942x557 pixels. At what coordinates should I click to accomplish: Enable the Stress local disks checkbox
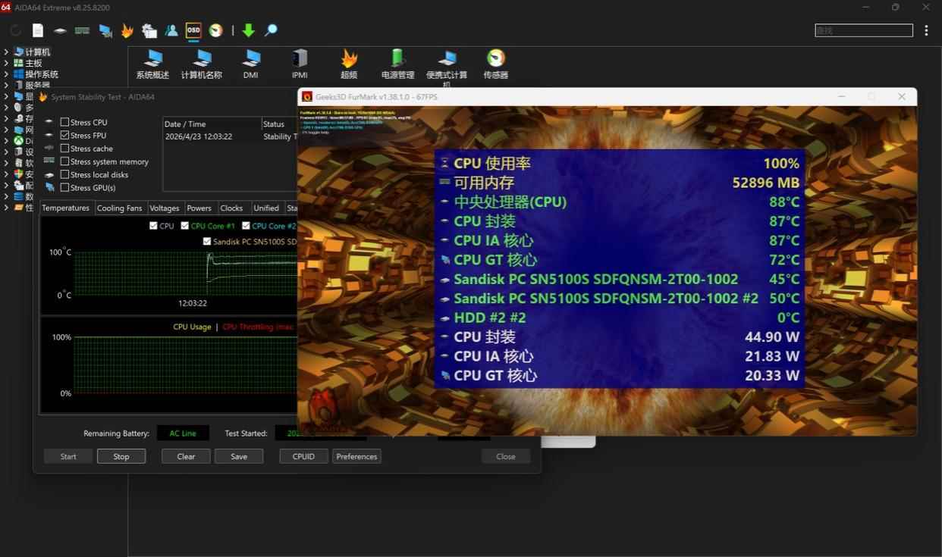pyautogui.click(x=64, y=175)
